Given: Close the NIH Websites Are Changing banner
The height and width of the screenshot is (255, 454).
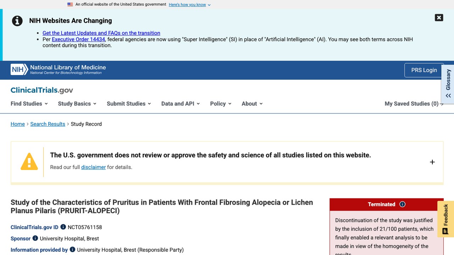Looking at the screenshot, I should point(439,18).
